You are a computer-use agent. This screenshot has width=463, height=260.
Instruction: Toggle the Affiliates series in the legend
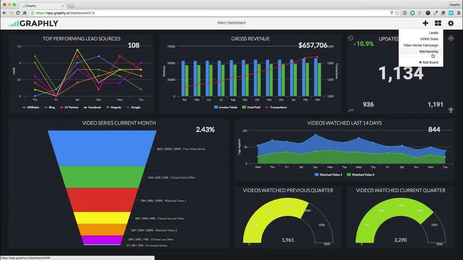point(31,107)
